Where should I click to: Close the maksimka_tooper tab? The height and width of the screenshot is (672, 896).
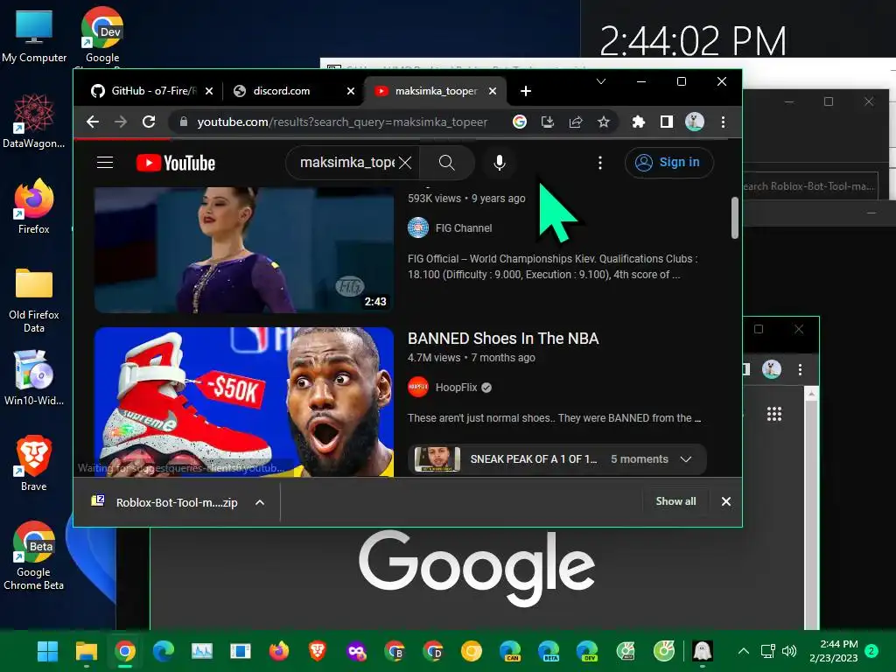click(493, 91)
